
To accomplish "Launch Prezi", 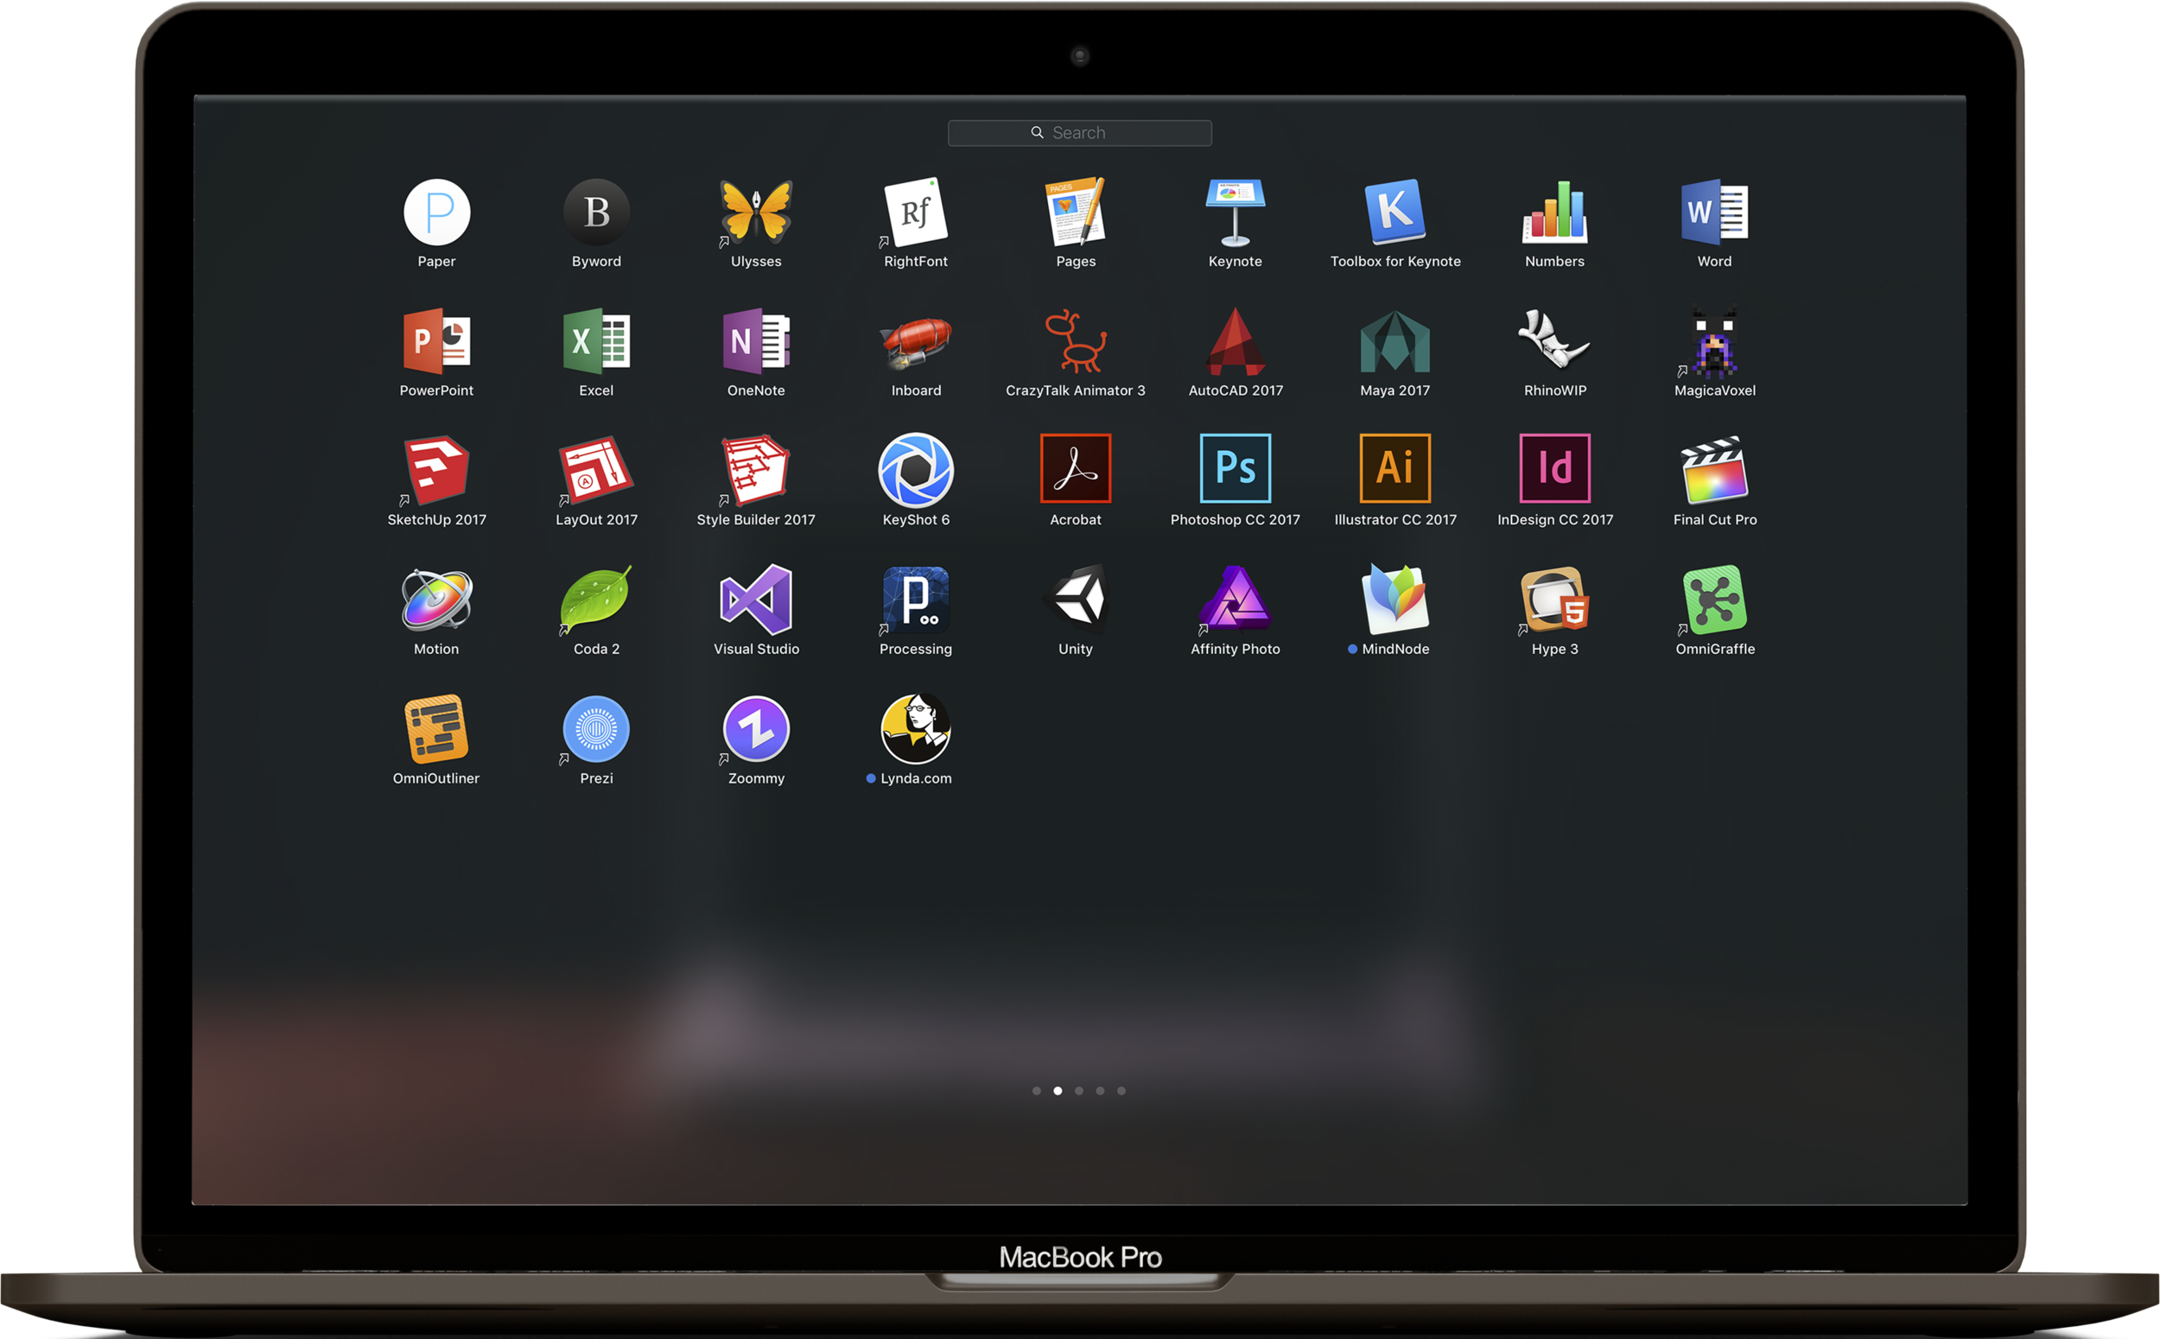I will [x=596, y=730].
